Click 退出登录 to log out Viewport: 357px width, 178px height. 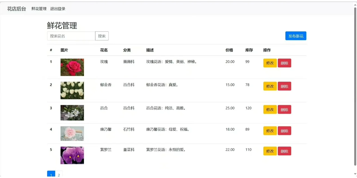point(57,9)
